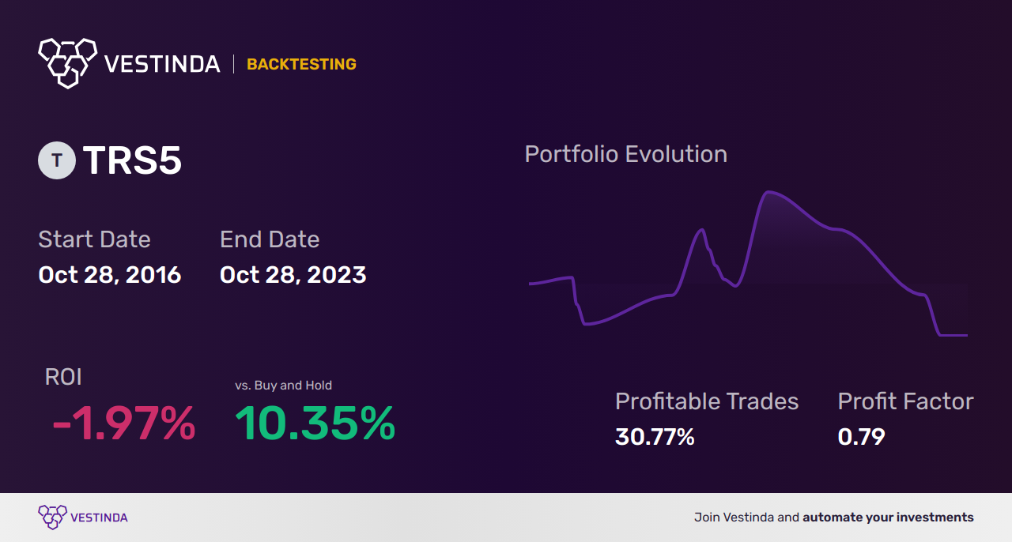1012x542 pixels.
Task: Click the small Vestinda logo in footer
Action: click(52, 518)
